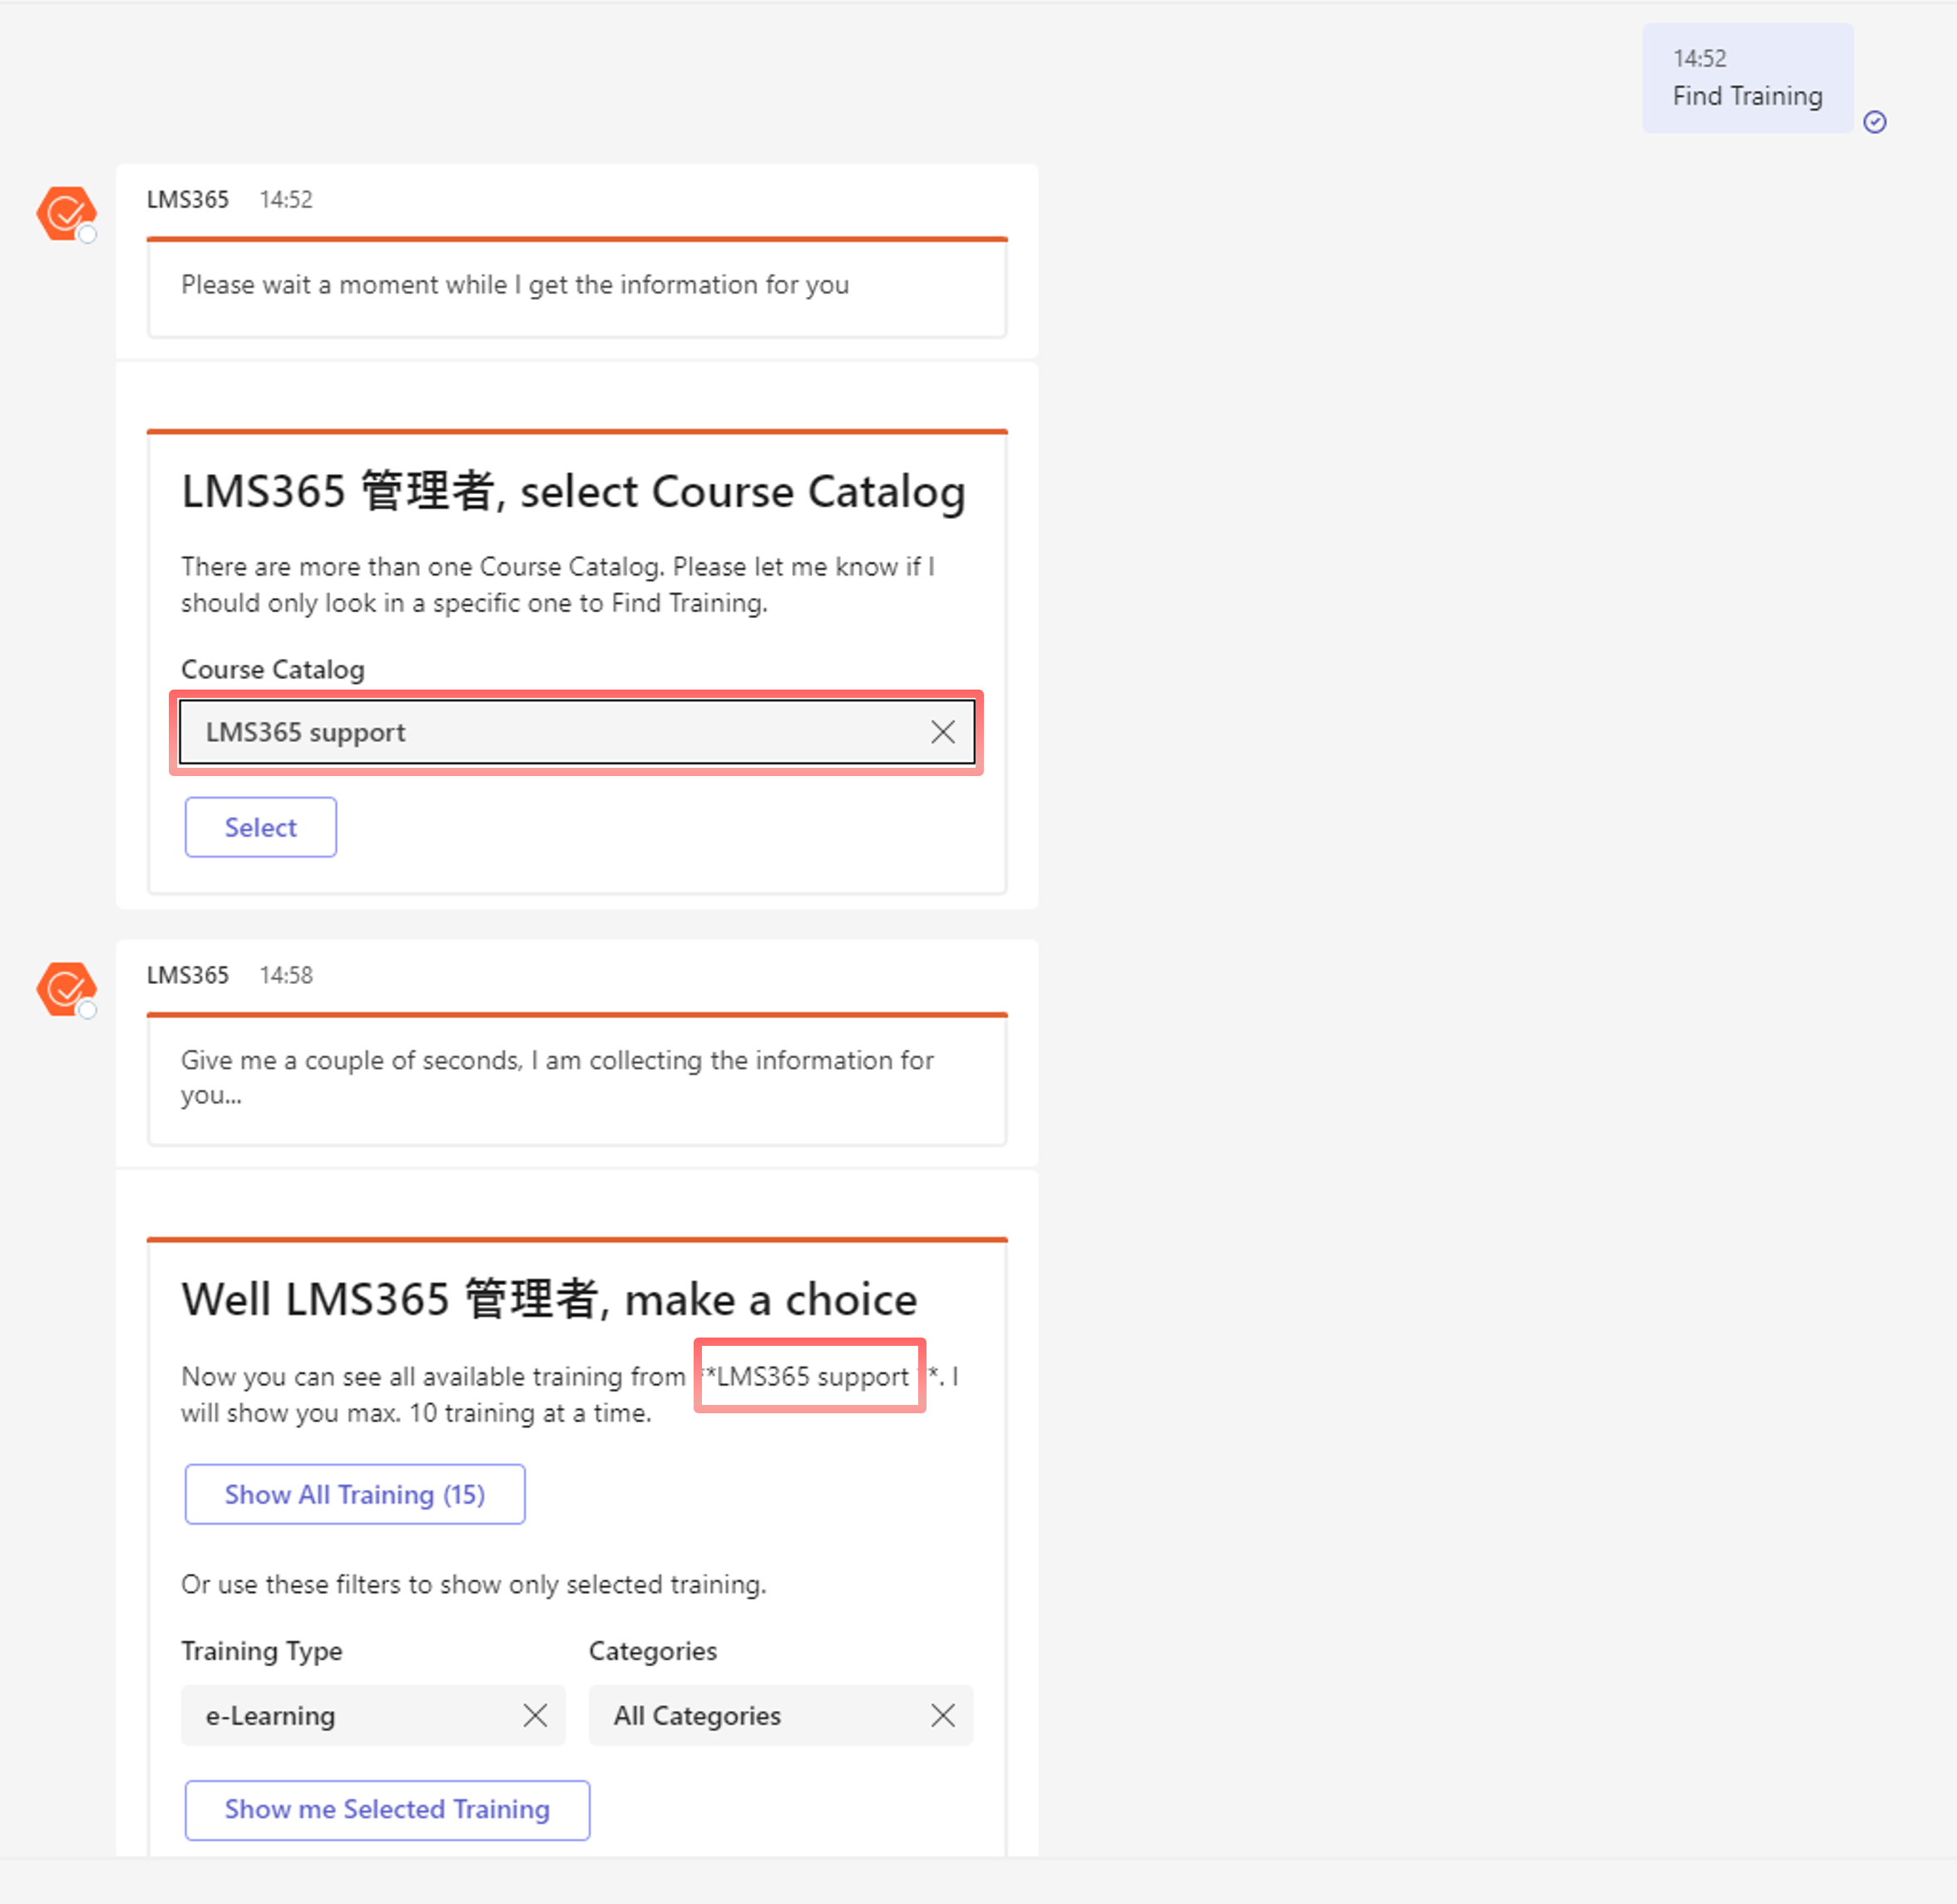
Task: Click the 'select Course Catalog' card heading
Action: click(573, 492)
